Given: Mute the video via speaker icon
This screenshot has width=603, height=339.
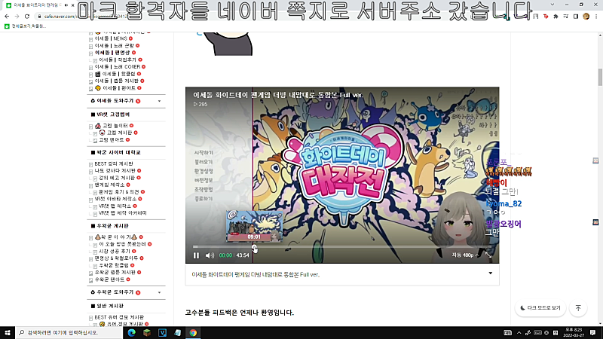Looking at the screenshot, I should pyautogui.click(x=210, y=255).
